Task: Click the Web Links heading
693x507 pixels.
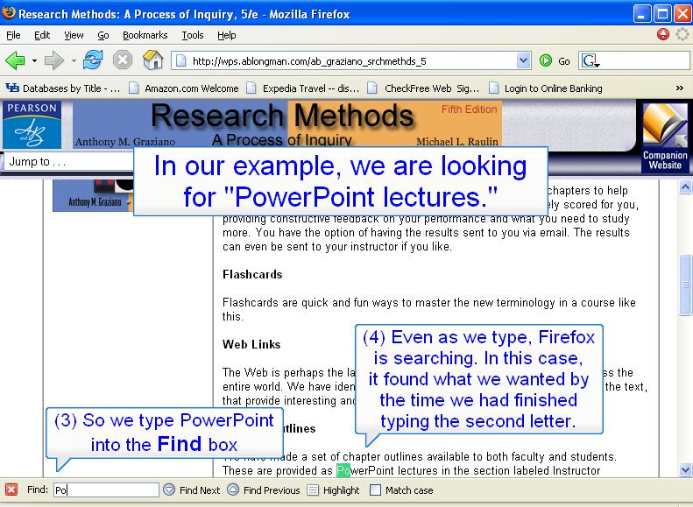Action: 251,344
